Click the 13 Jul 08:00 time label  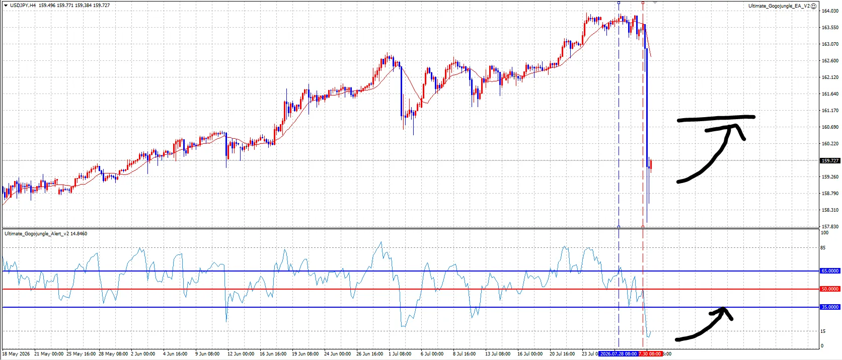click(x=498, y=354)
